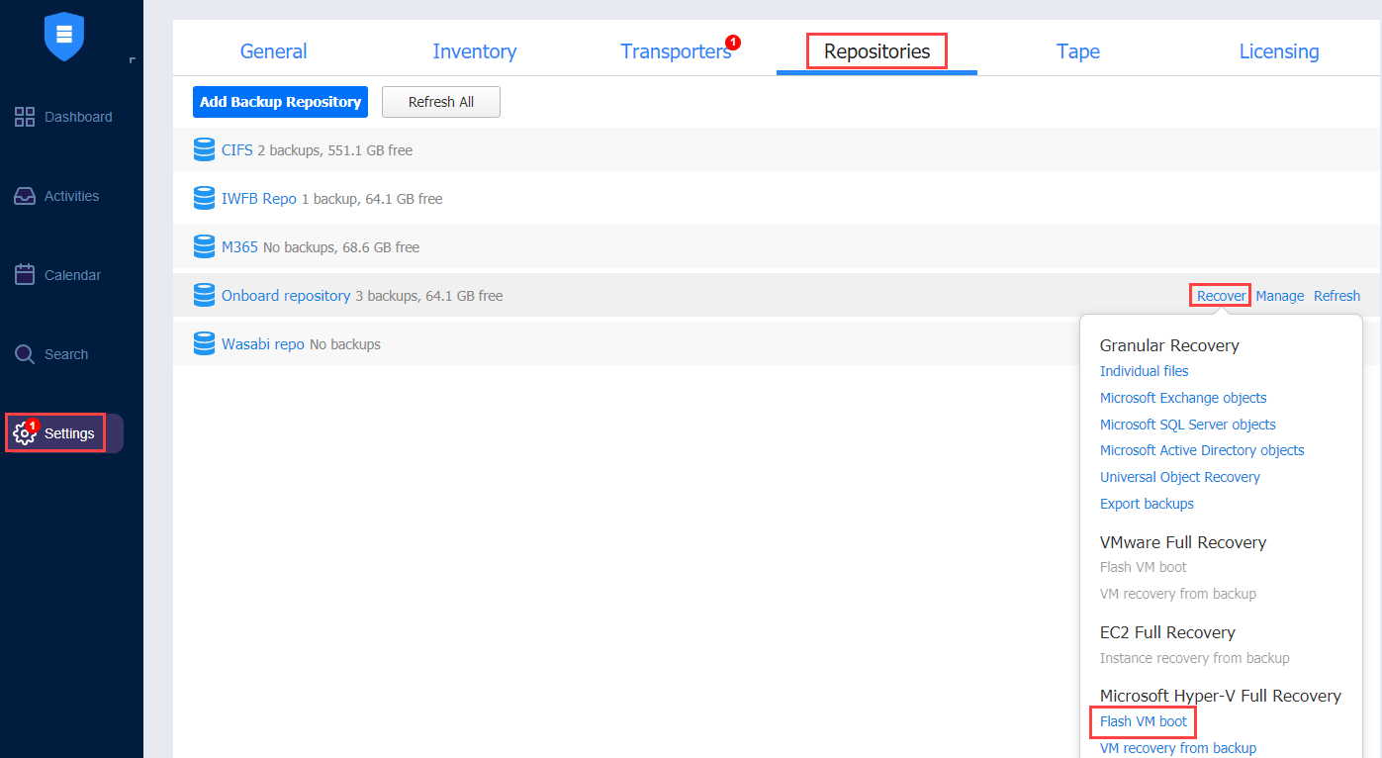Open the Onboard repository link
Screen dimensions: 1382x758
click(286, 296)
